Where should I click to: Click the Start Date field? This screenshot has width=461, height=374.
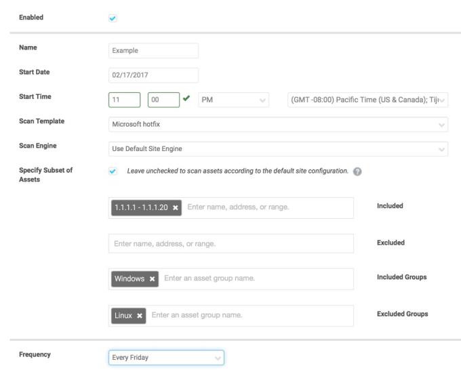(153, 75)
